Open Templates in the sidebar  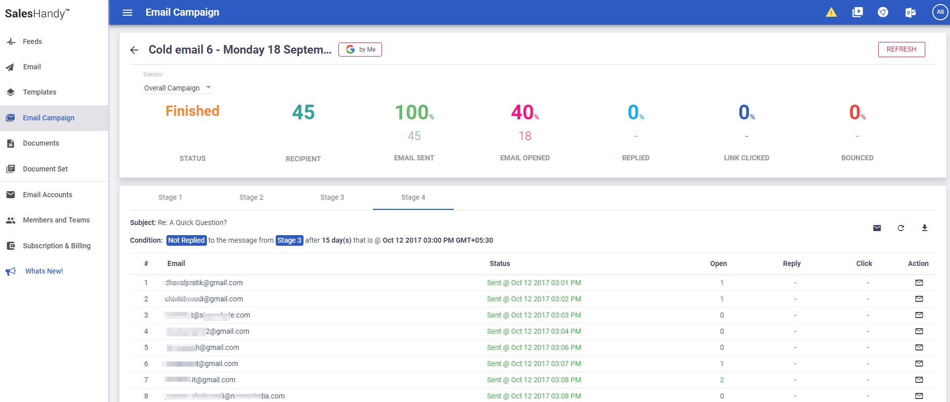coord(39,92)
